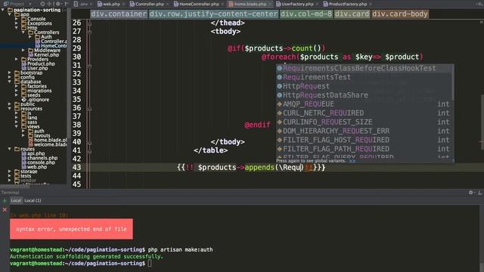Expand the Middleware folder
Image resolution: width=484 pixels, height=272 pixels.
(x=23, y=50)
